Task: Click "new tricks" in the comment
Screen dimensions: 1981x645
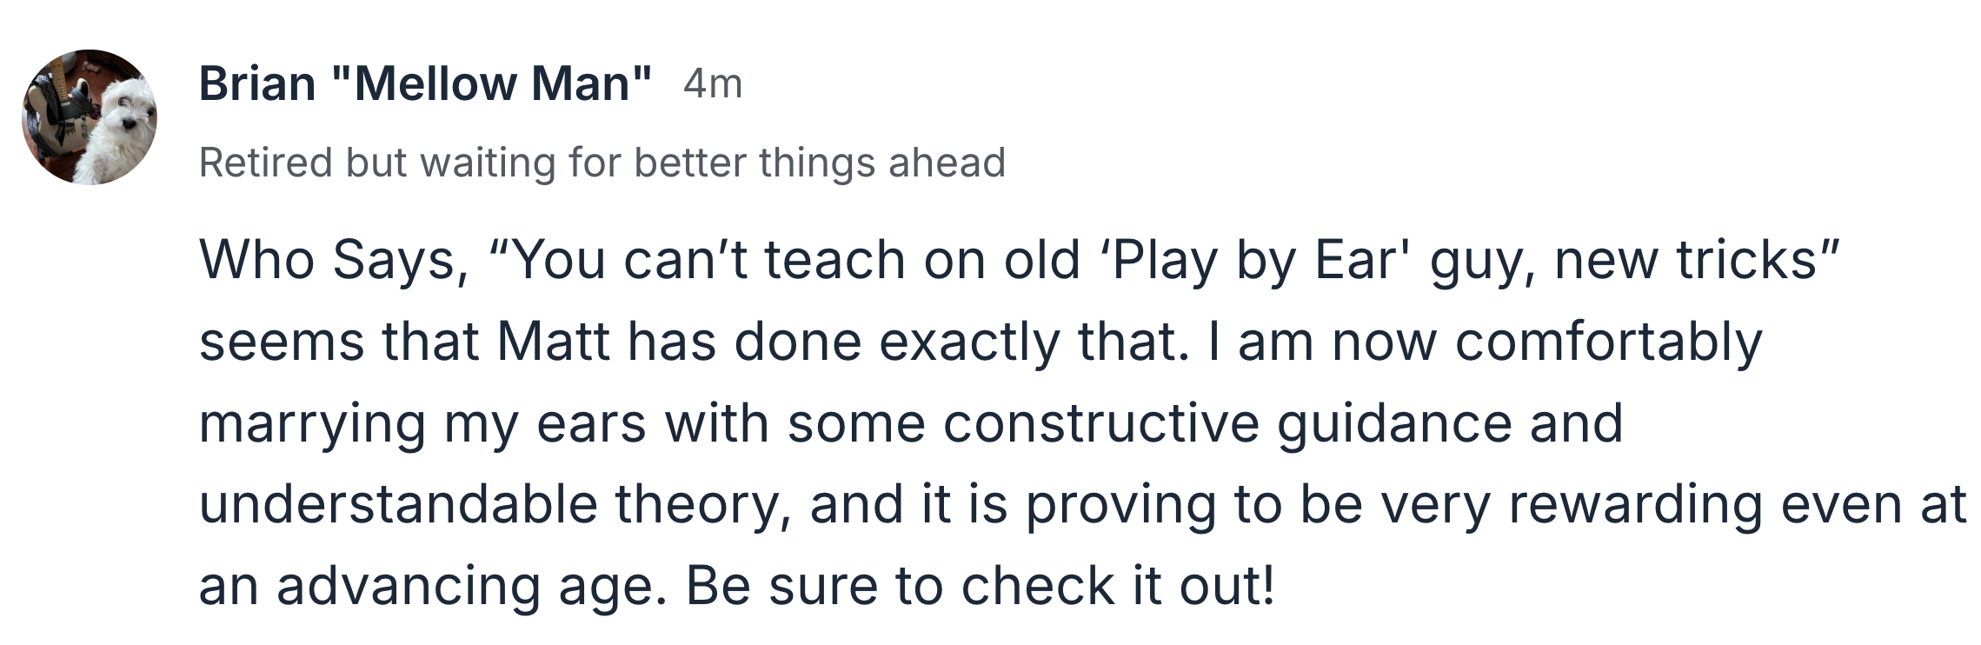Action: click(x=1697, y=260)
